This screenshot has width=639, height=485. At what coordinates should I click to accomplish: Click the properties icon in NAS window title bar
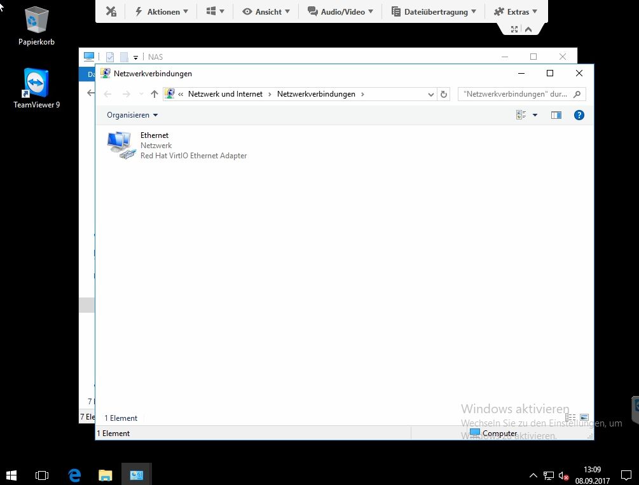110,57
